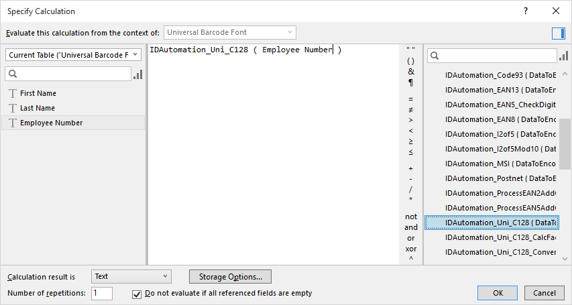Insert the division slash operator
The width and height of the screenshot is (572, 305).
coord(411,190)
